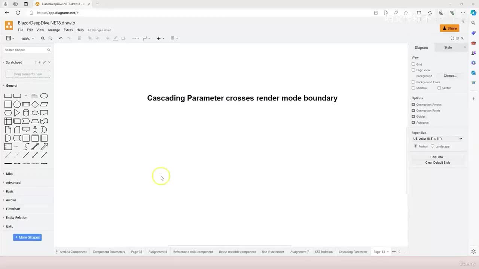Image resolution: width=479 pixels, height=269 pixels.
Task: Add the hexagon shape from General
Action: [x=8, y=113]
